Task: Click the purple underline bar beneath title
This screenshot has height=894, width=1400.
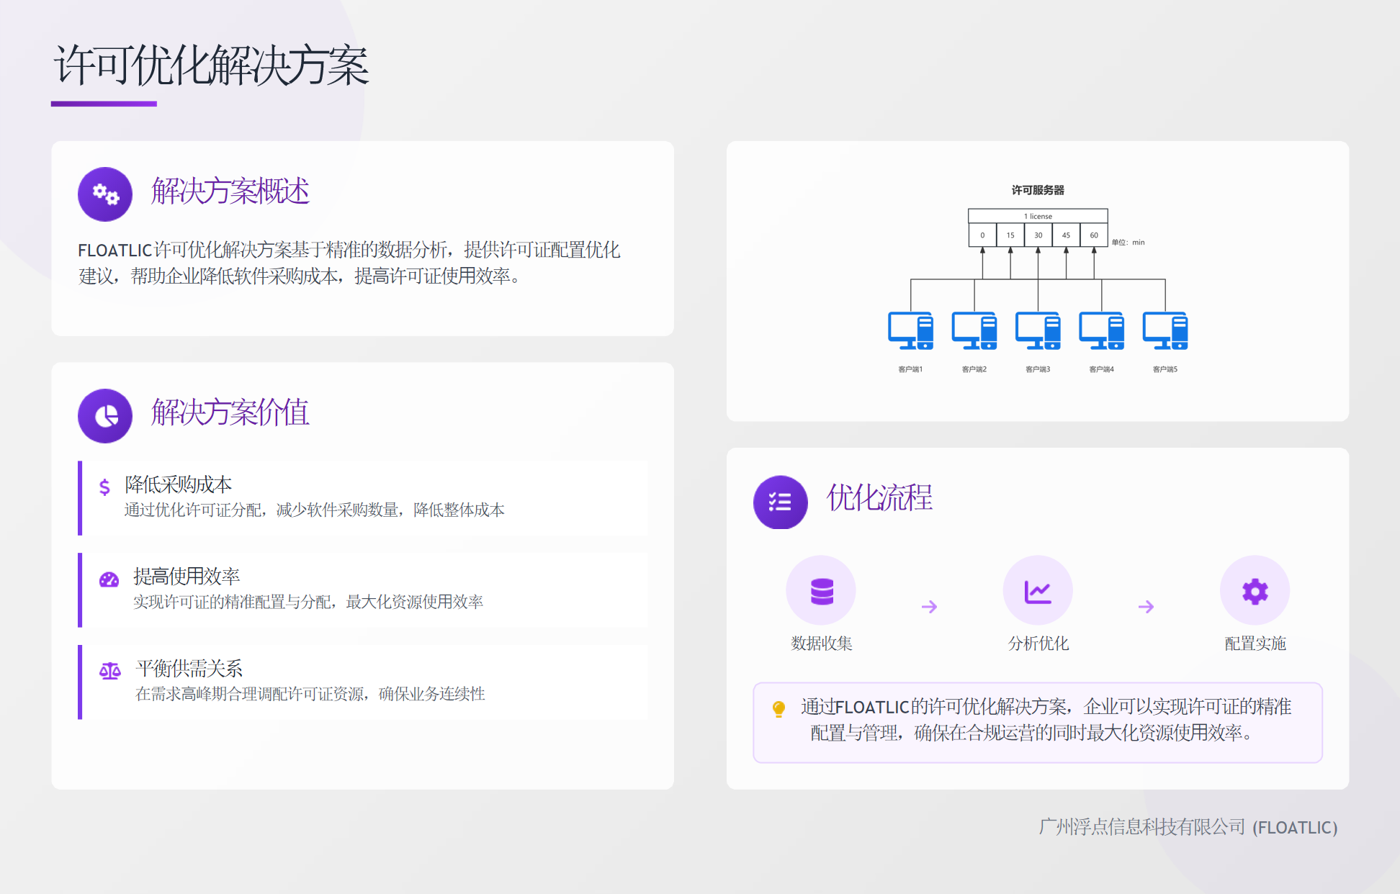Action: coord(104,104)
